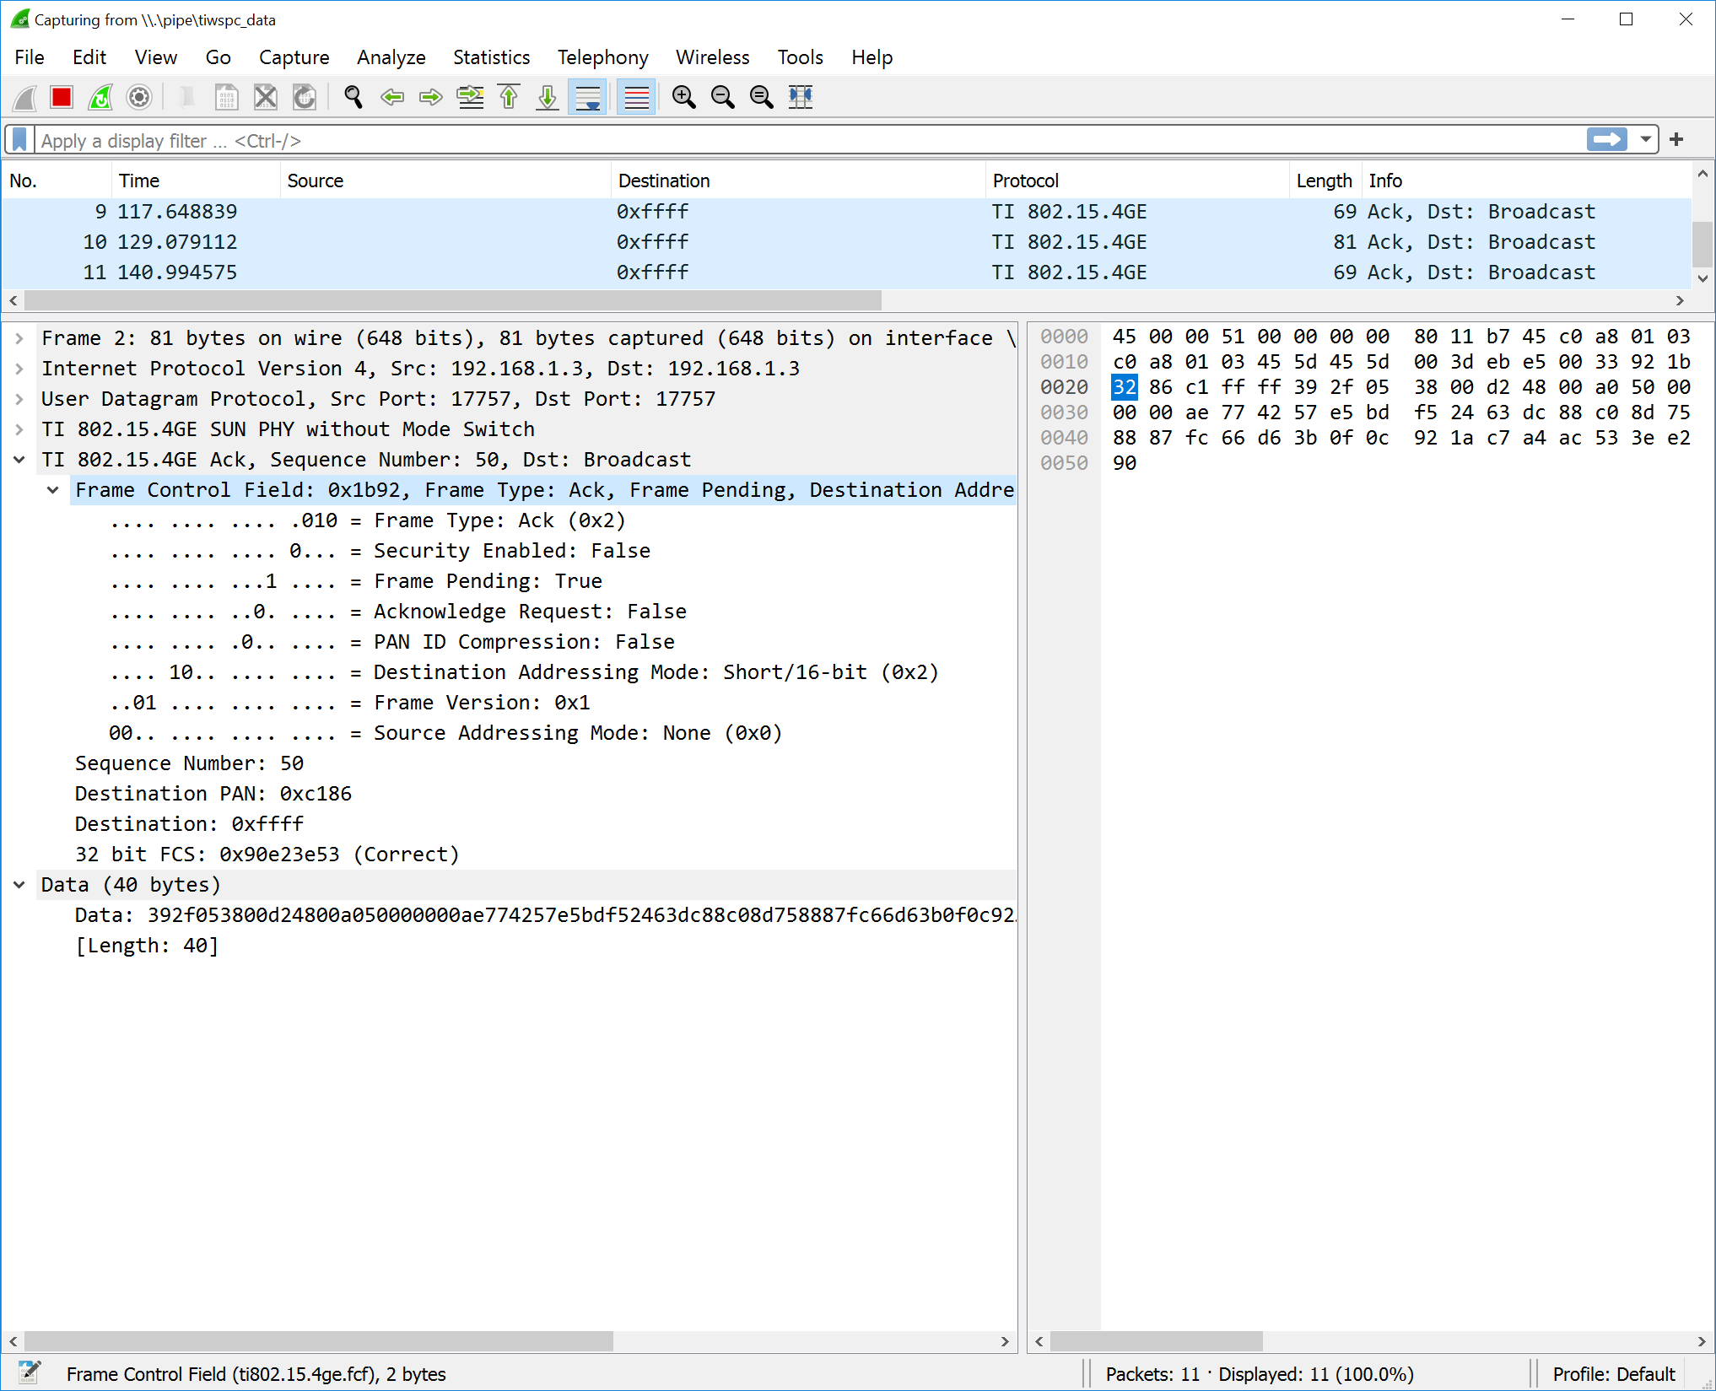Expand Internet Protocol Version 4 node
Screen dimensions: 1716x1391
coord(19,369)
